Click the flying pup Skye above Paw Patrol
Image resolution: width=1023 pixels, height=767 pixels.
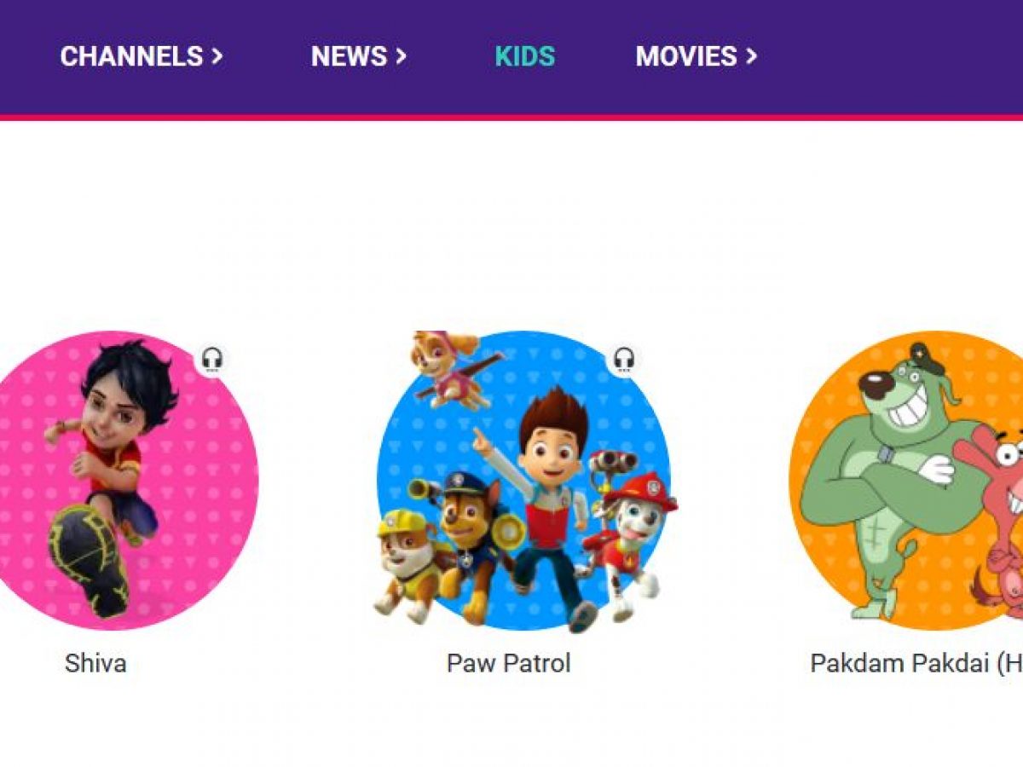452,368
